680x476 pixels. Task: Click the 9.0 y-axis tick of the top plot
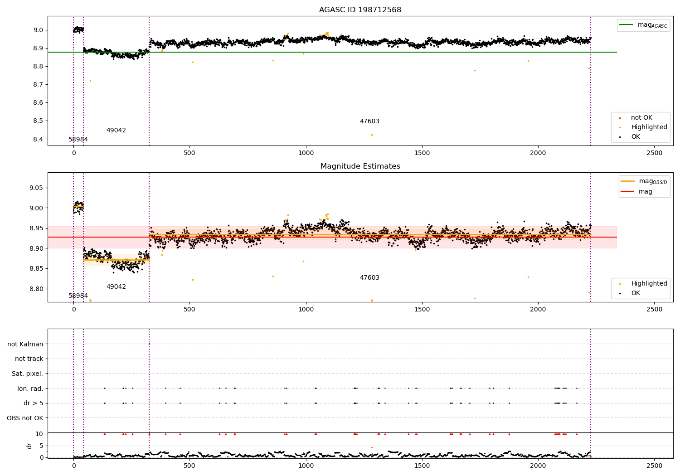(38, 30)
